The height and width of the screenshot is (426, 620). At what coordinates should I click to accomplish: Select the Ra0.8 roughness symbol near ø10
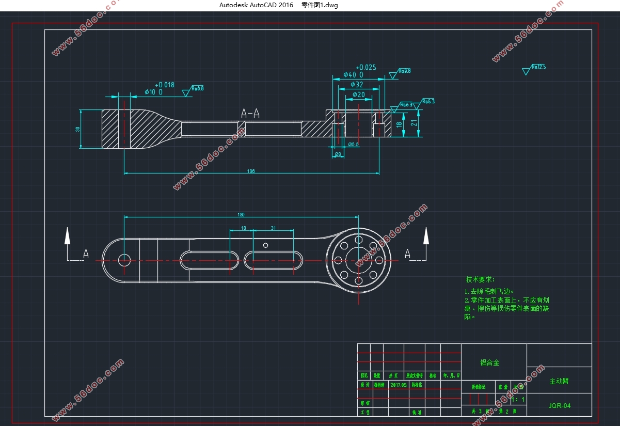[x=193, y=90]
